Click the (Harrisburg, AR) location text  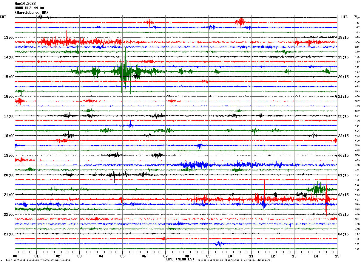click(x=31, y=13)
